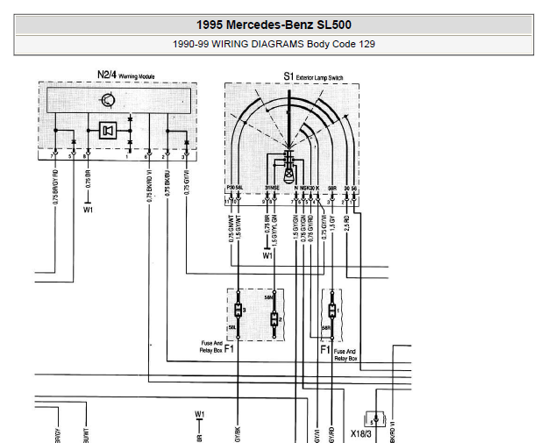Viewport: 541px width, 443px height.
Task: Click fuse 1 symbol in right F1 box
Action: [x=332, y=311]
